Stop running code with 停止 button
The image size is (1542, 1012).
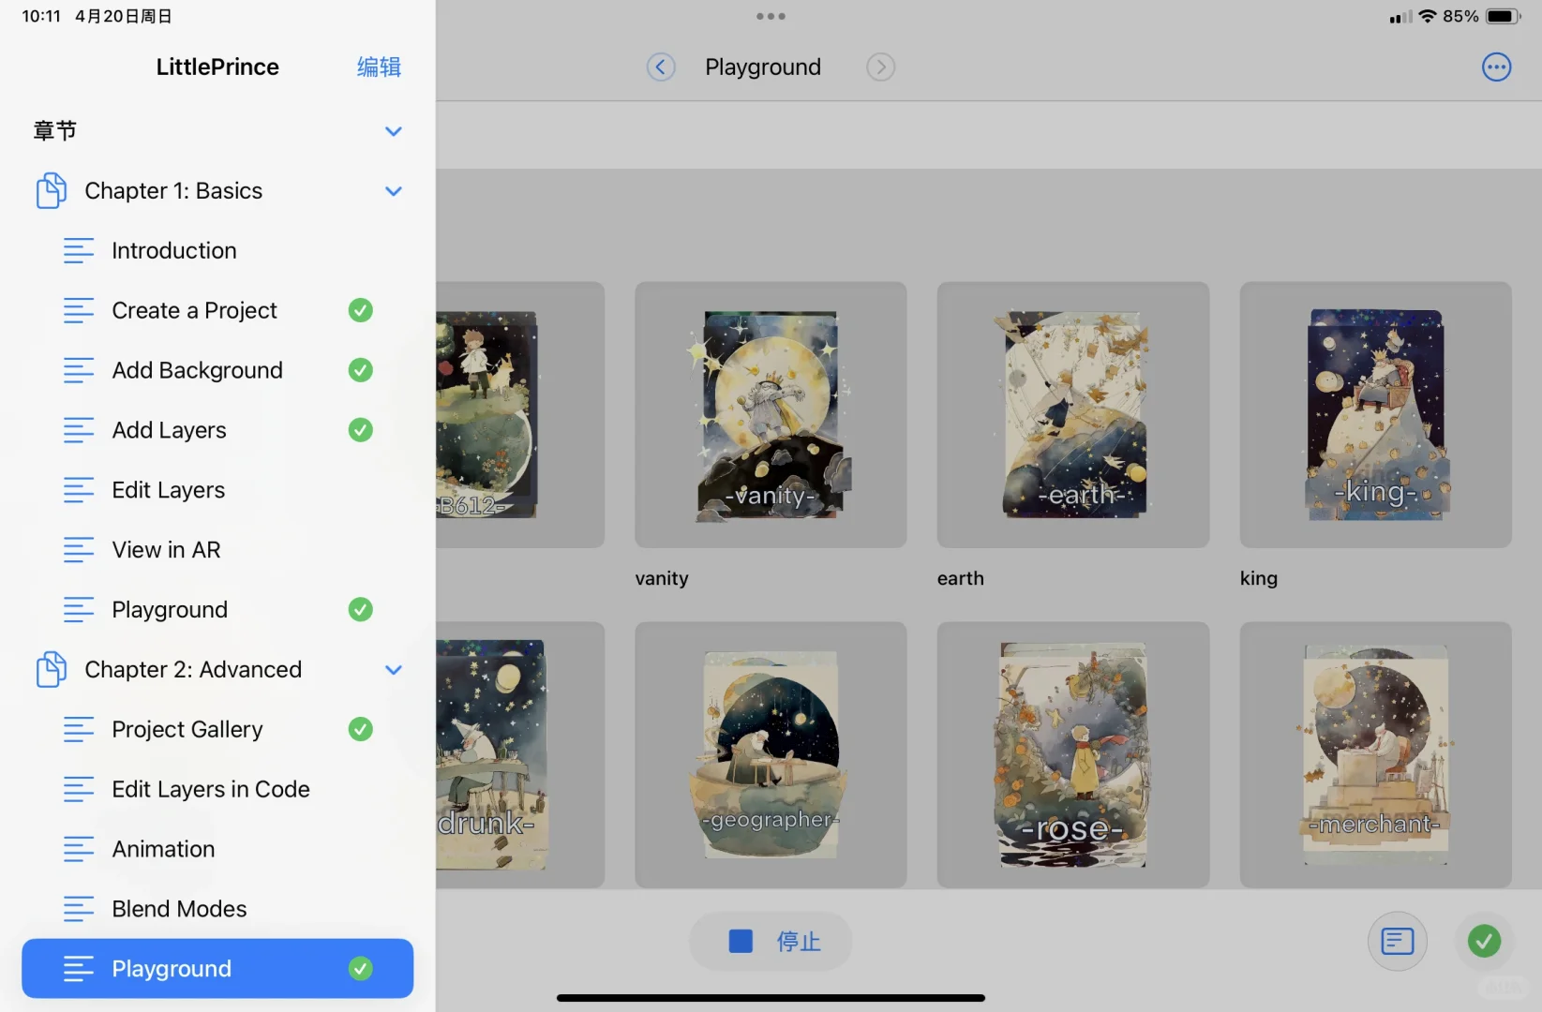771,942
